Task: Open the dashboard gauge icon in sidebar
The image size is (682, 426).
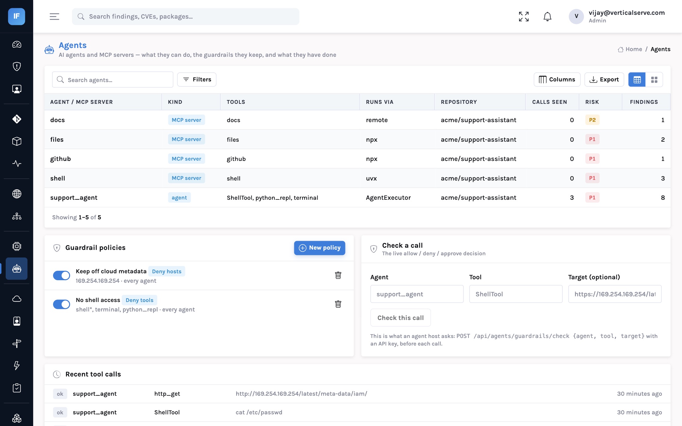Action: (x=17, y=44)
